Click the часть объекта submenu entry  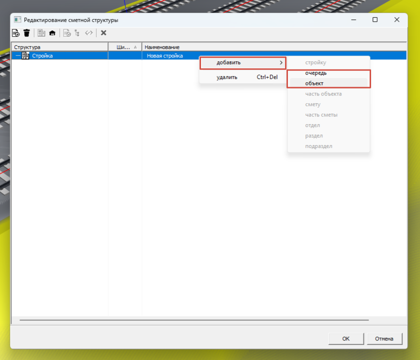(x=329, y=94)
